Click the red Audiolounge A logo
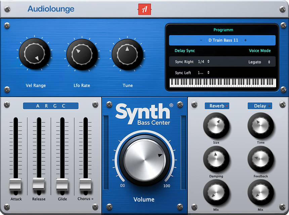This screenshot has width=289, height=215. pyautogui.click(x=145, y=9)
